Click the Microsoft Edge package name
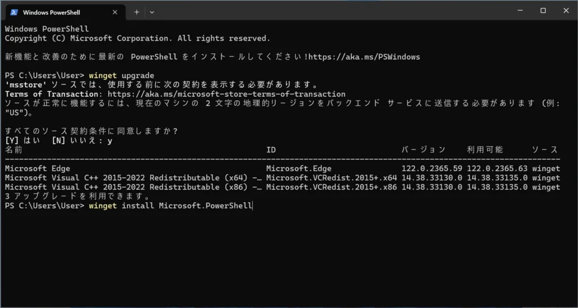The height and width of the screenshot is (308, 578). pyautogui.click(x=37, y=168)
